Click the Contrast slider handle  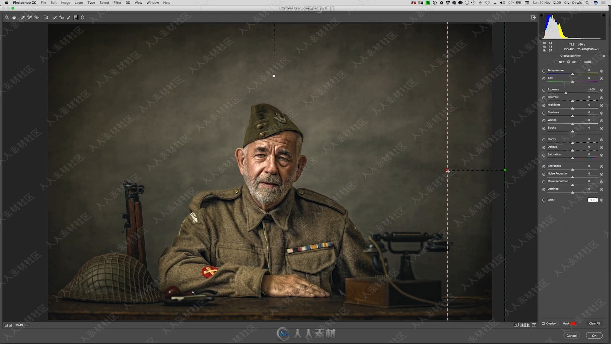pos(572,101)
